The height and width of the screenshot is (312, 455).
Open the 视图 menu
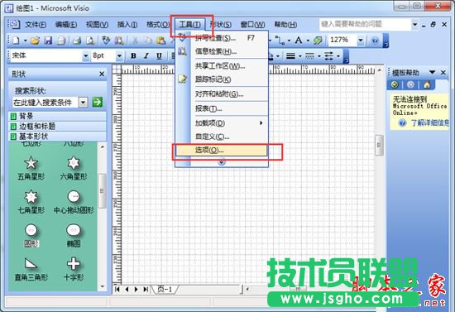[x=98, y=25]
